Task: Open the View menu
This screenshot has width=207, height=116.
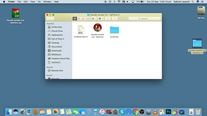Action: click(x=32, y=2)
